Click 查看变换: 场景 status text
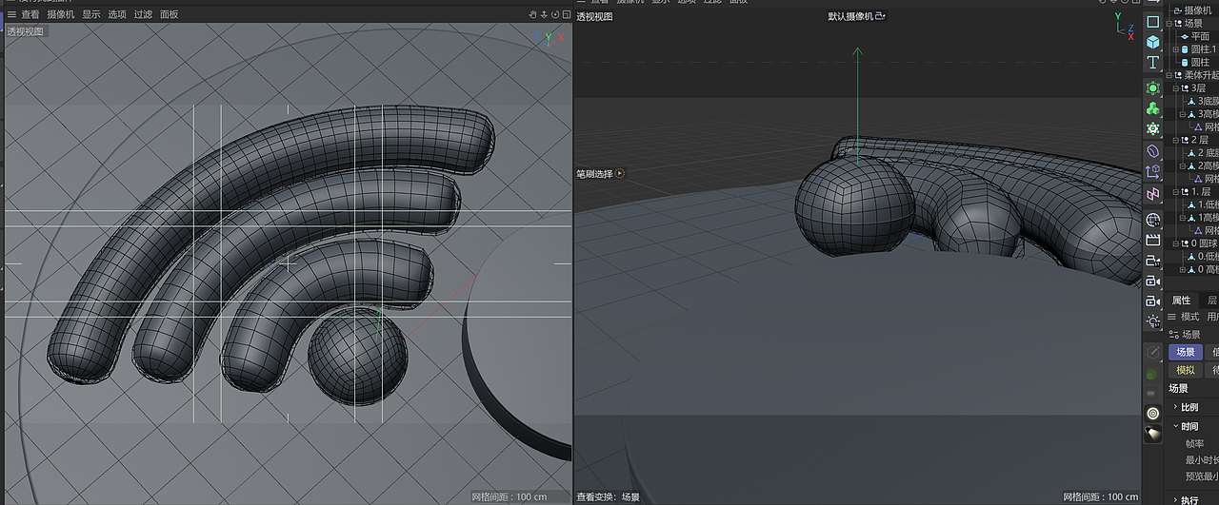The width and height of the screenshot is (1219, 505). click(609, 497)
